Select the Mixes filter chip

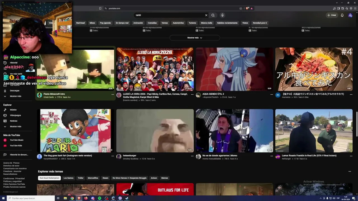point(92,23)
